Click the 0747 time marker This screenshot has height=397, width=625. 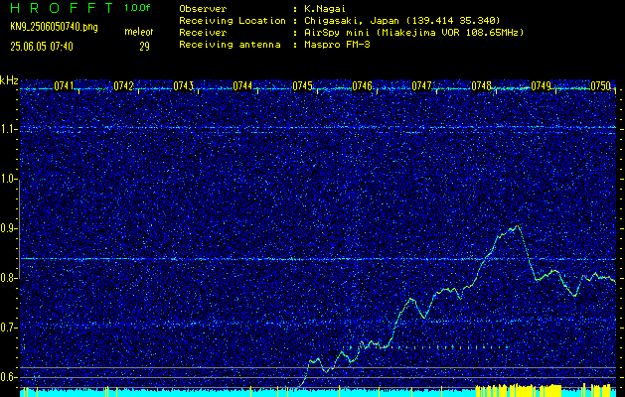tap(421, 86)
